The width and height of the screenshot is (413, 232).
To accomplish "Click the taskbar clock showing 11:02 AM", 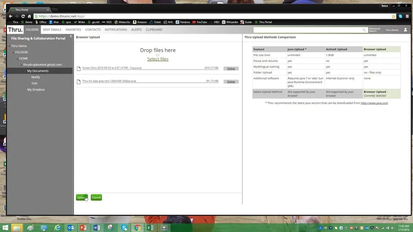I will tap(403, 228).
